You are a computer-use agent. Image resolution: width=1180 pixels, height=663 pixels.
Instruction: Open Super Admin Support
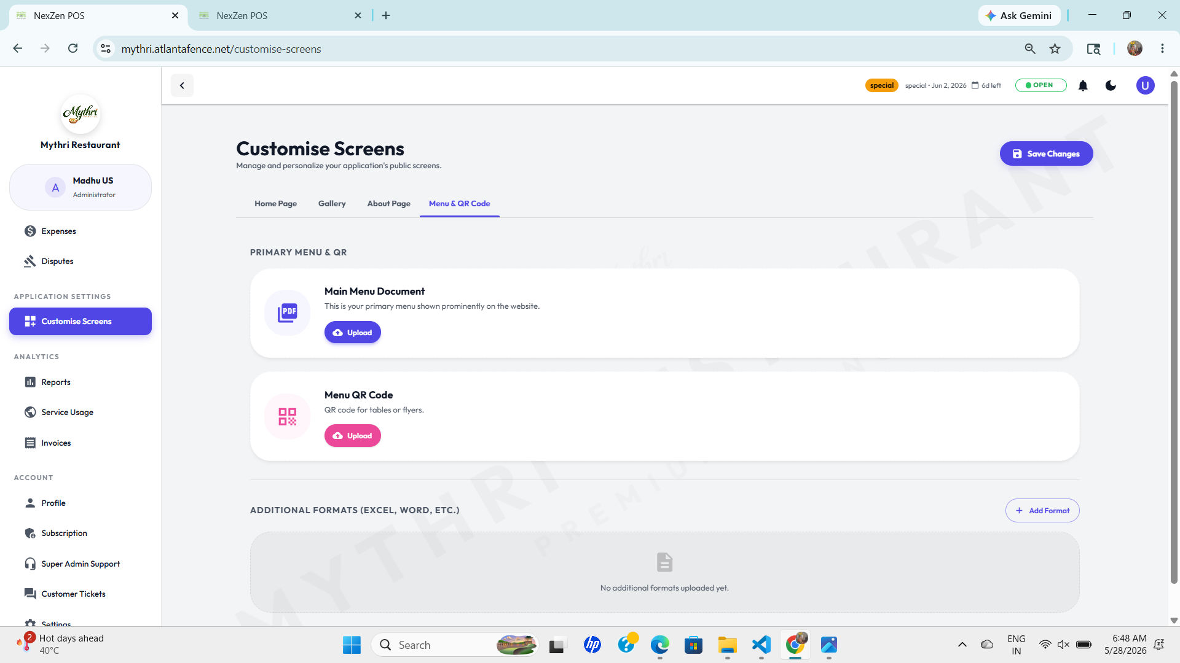(81, 564)
